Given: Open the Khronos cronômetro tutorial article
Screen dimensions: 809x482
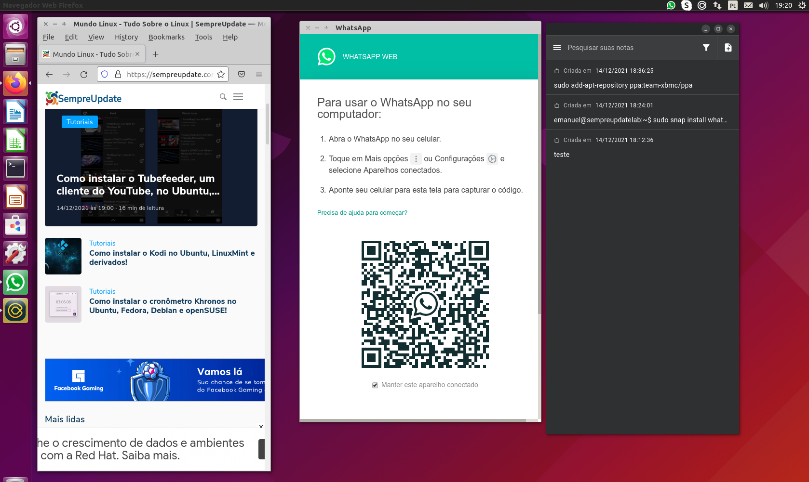Looking at the screenshot, I should point(163,306).
